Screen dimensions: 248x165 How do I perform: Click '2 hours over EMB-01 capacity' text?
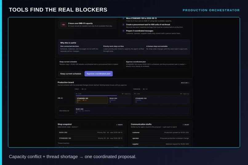[x=80, y=23]
